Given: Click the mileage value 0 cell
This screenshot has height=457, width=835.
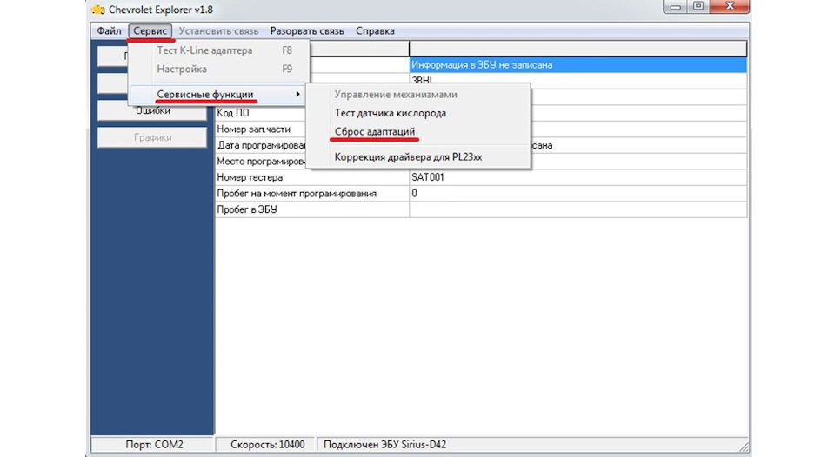Looking at the screenshot, I should point(578,193).
